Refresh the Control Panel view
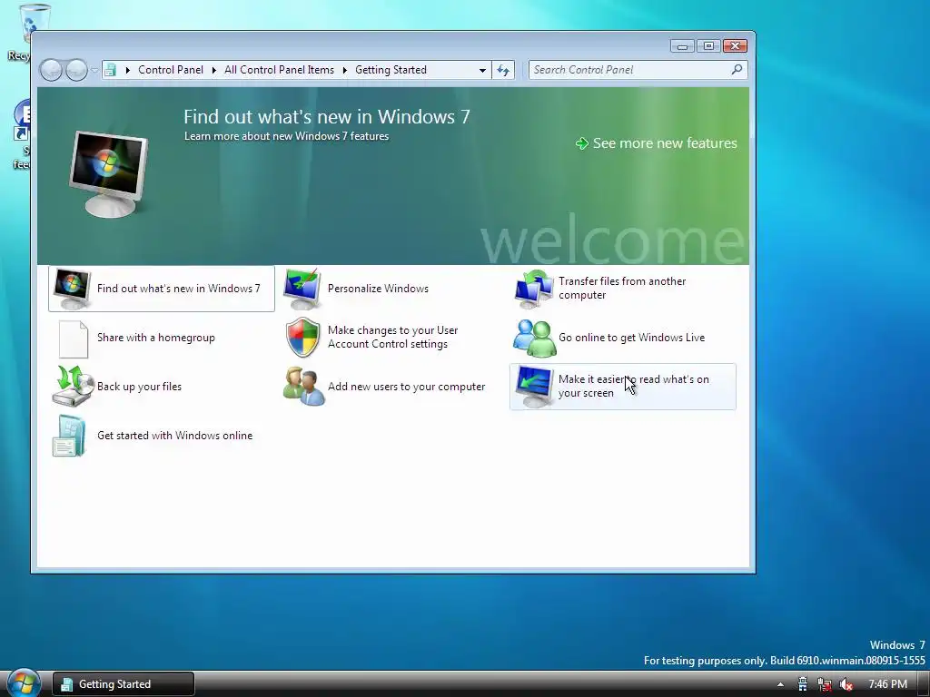This screenshot has height=697, width=930. pyautogui.click(x=503, y=70)
